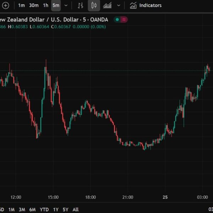Open the Indicators menu

150,5
